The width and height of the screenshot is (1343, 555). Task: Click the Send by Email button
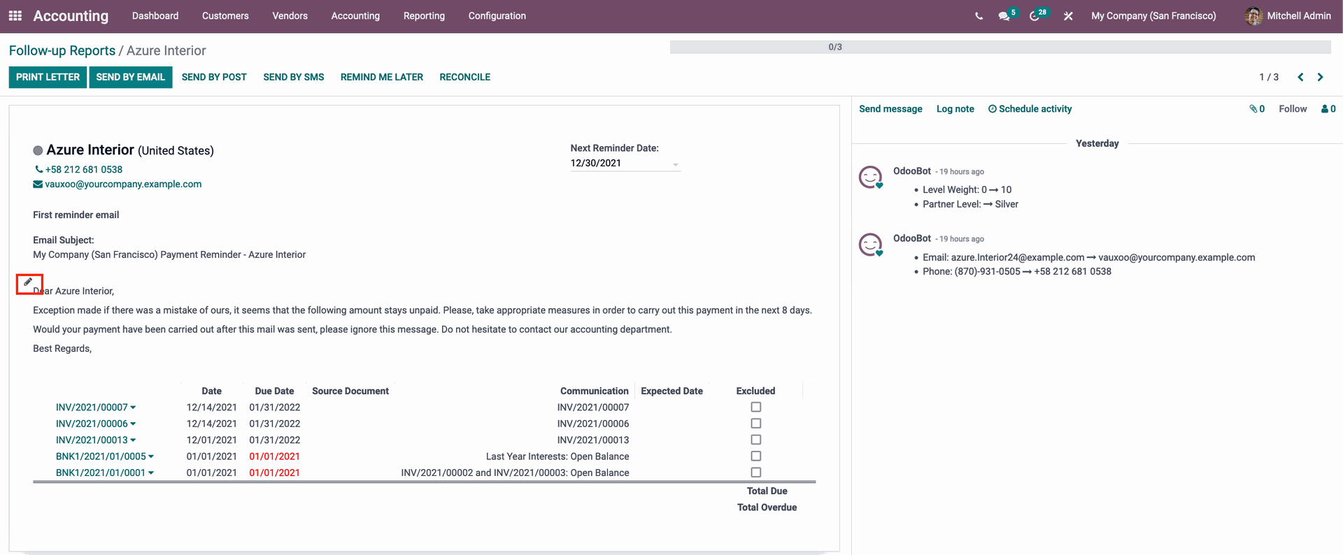click(x=130, y=77)
